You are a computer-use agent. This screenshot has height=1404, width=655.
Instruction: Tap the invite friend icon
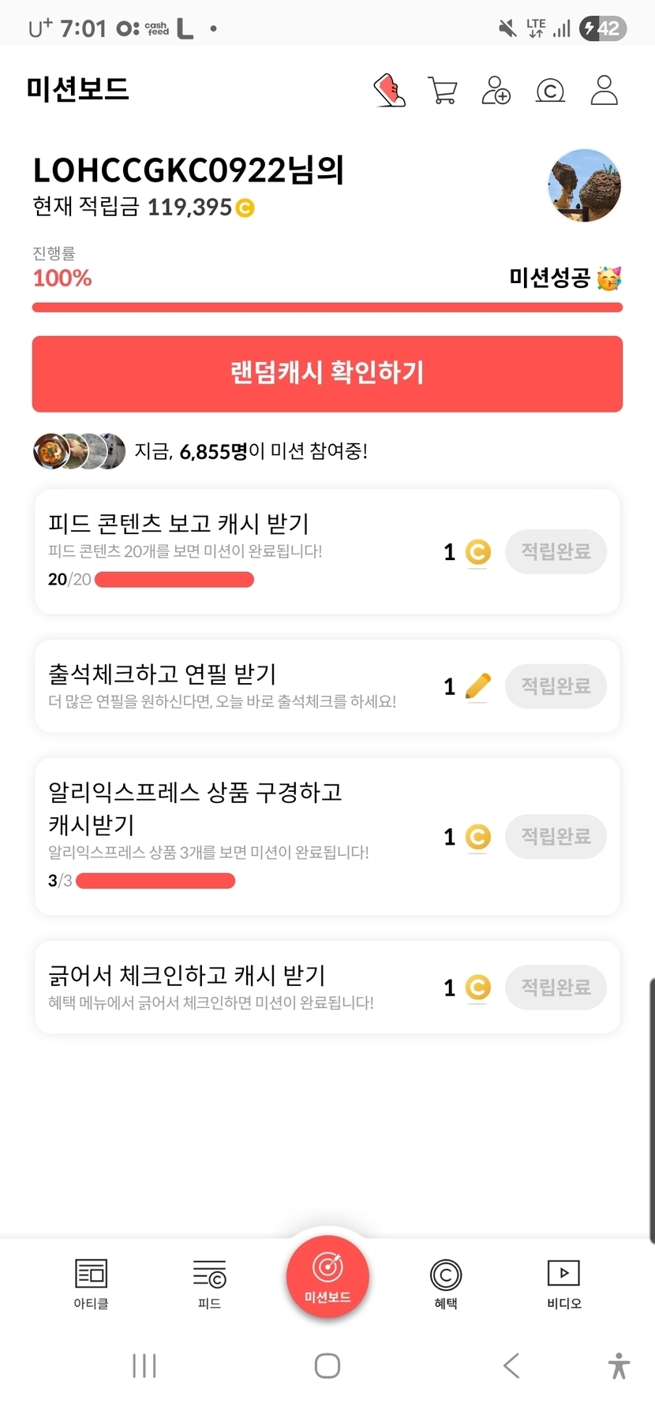click(496, 90)
